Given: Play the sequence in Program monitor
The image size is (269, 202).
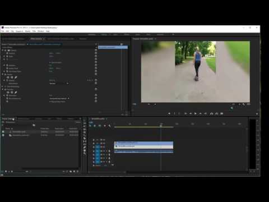Looking at the screenshot, I should pos(196,113).
